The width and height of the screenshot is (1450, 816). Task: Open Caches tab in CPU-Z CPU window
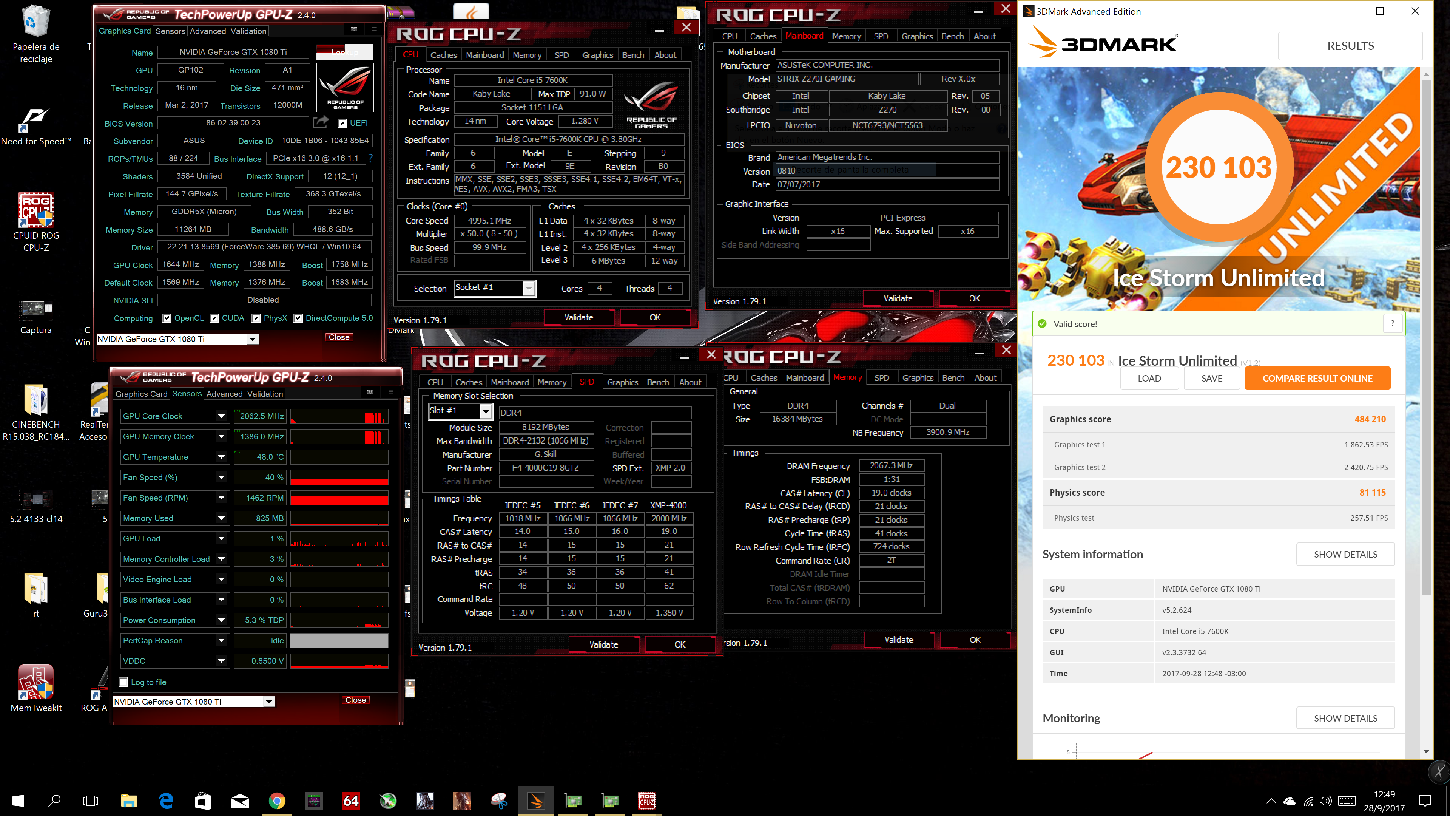[444, 55]
